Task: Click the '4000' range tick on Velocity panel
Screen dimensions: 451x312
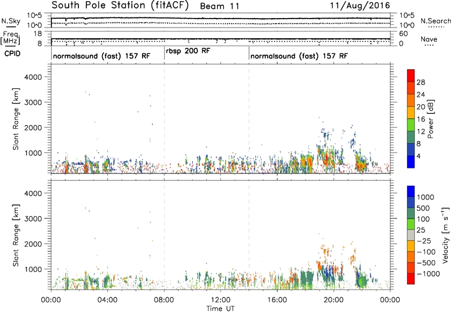Action: (33, 193)
